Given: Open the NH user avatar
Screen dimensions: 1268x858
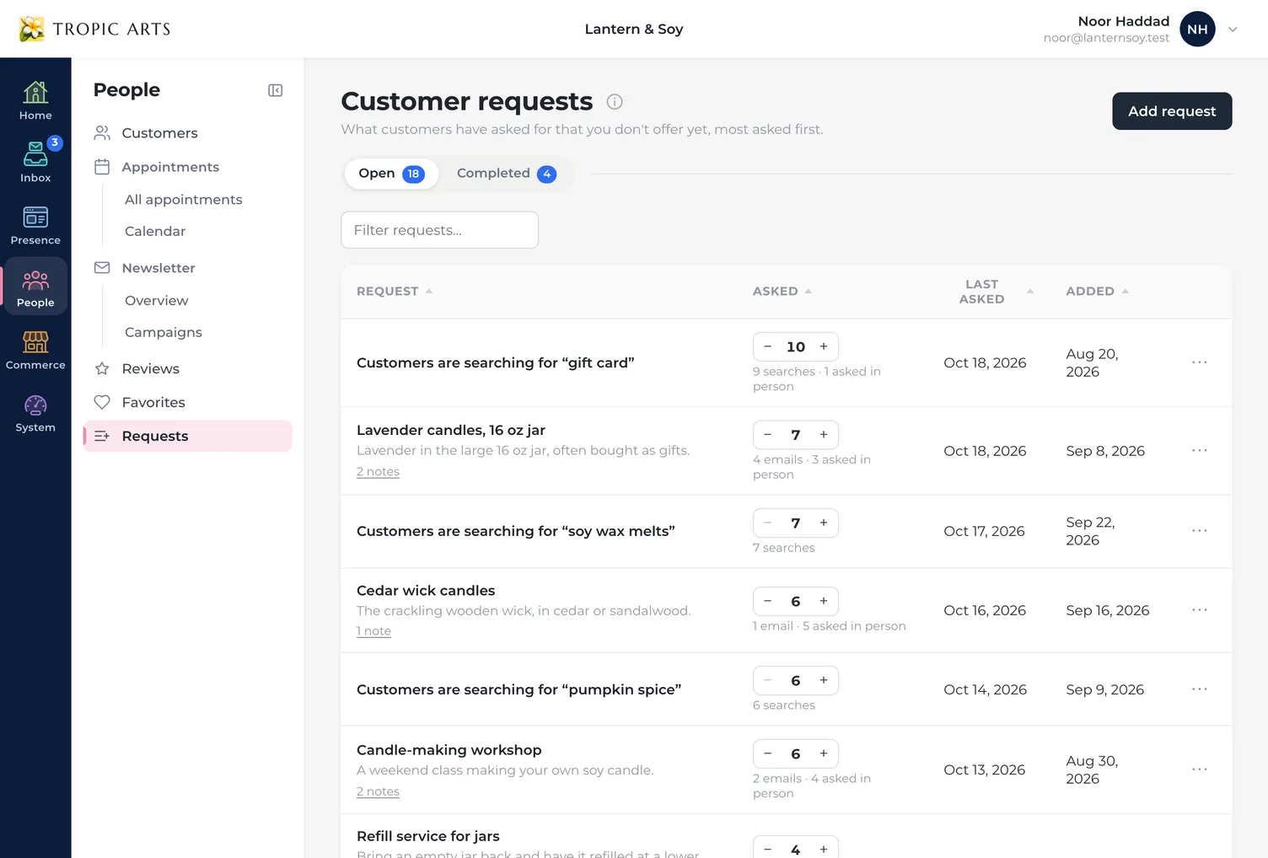Looking at the screenshot, I should 1197,29.
